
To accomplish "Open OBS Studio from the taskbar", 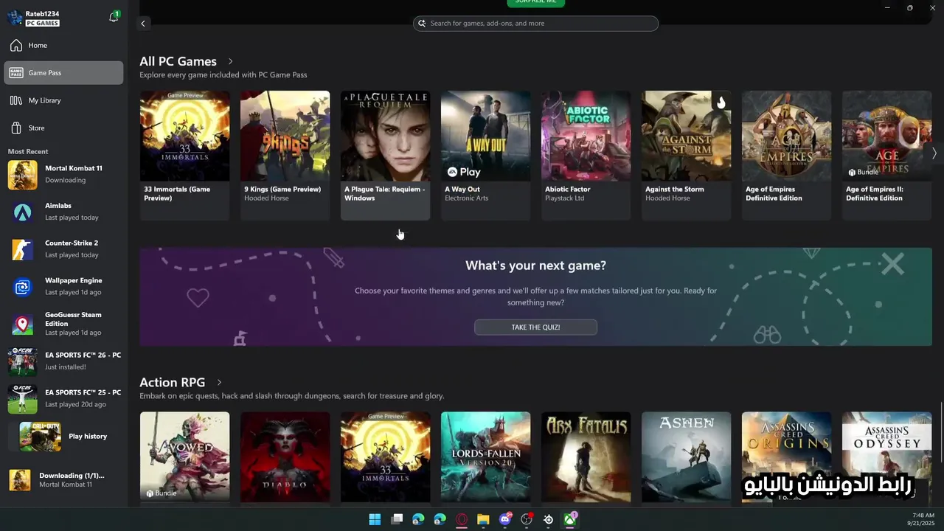I will click(527, 520).
